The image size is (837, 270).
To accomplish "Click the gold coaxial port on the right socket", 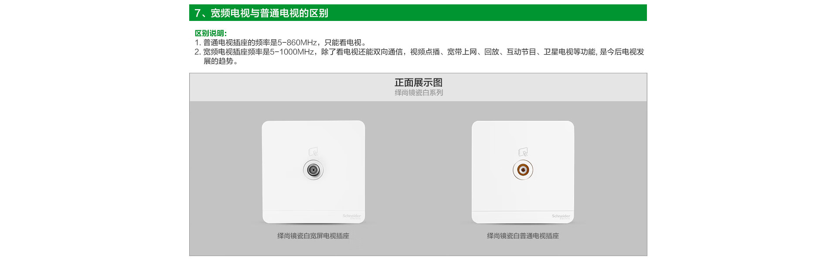I will pyautogui.click(x=523, y=170).
